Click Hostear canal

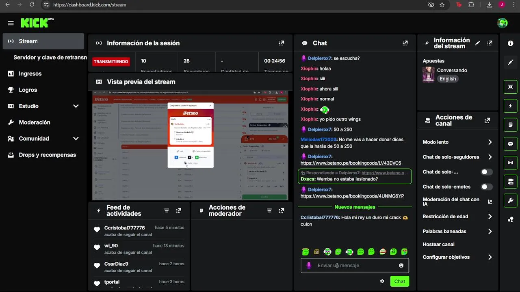(438, 245)
